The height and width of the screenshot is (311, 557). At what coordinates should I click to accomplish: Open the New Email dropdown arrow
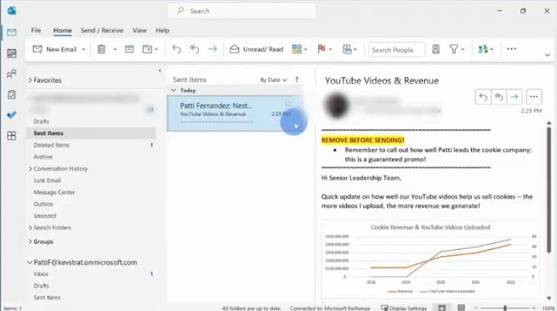click(x=84, y=50)
